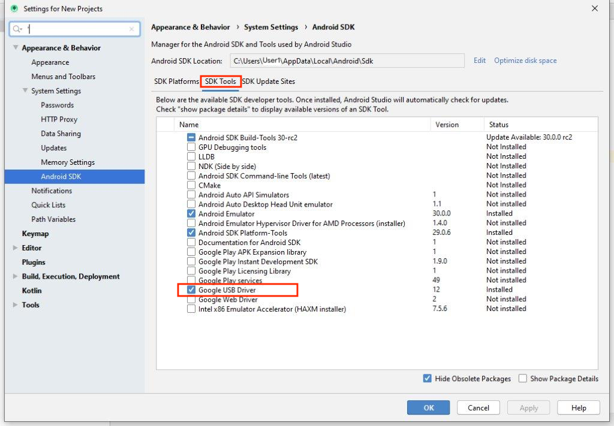Uncheck Hide Obsolete Packages

click(x=428, y=379)
